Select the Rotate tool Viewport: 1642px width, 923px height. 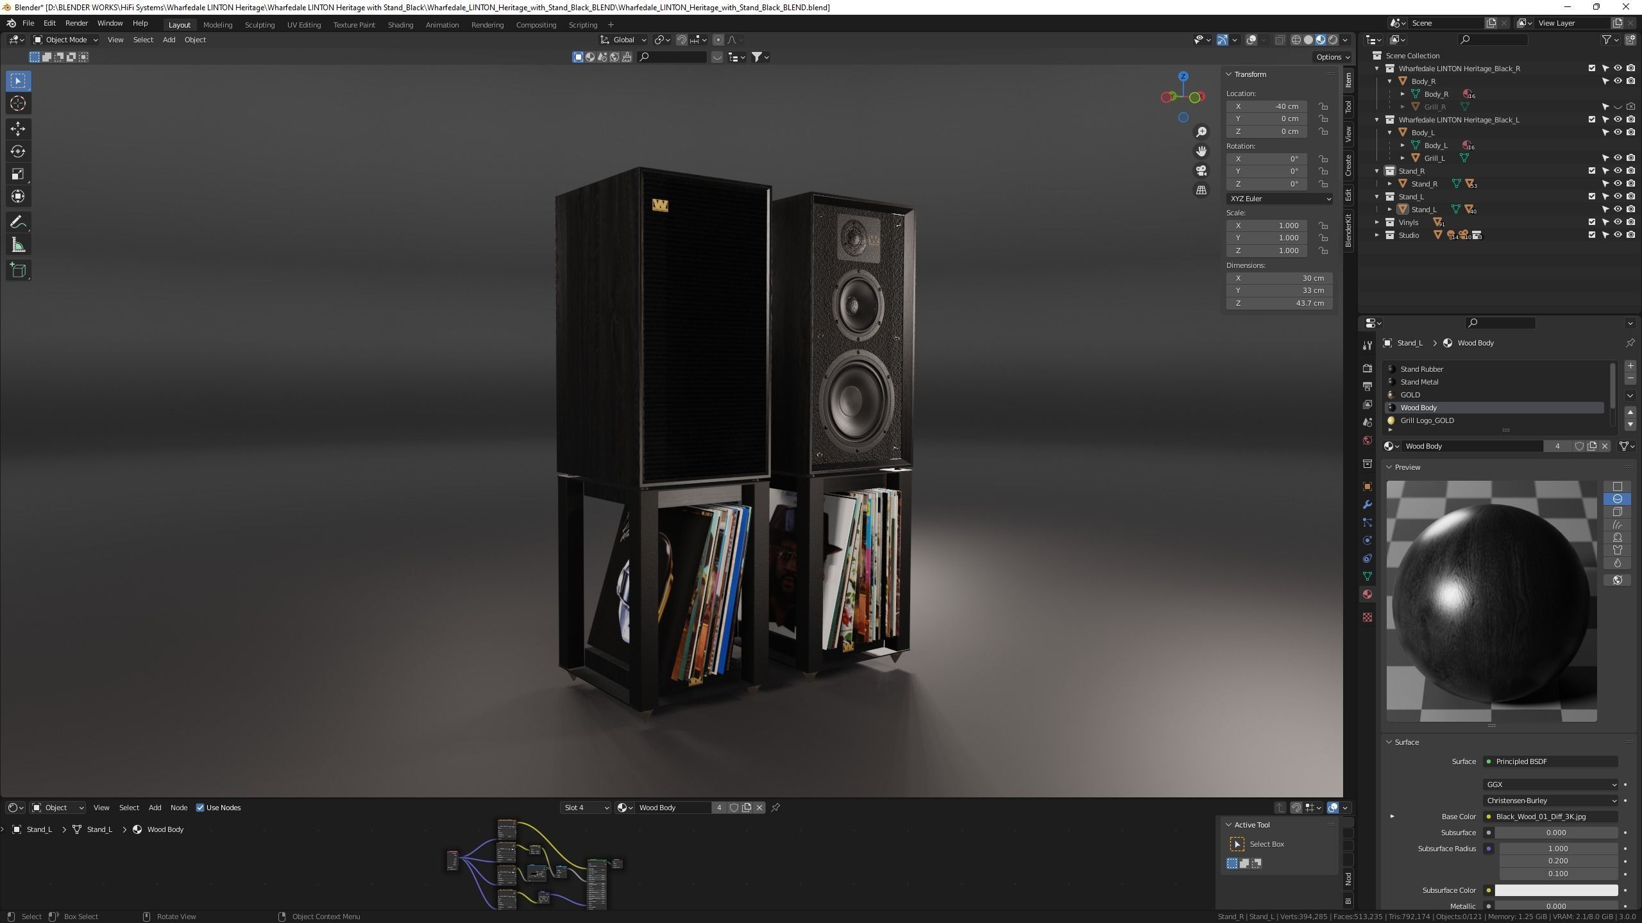17,151
